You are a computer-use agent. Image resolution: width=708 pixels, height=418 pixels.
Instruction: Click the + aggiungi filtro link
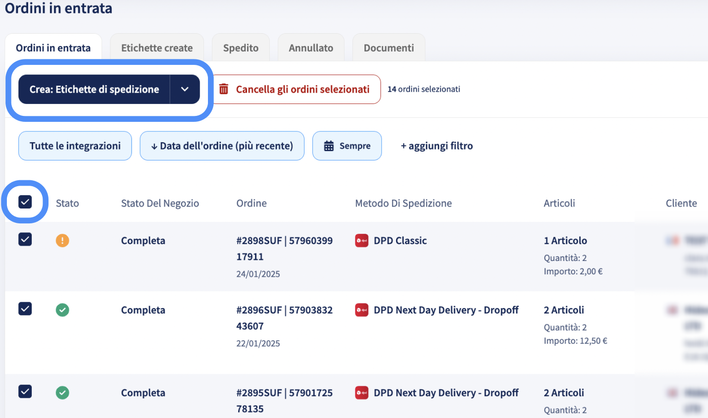tap(437, 146)
